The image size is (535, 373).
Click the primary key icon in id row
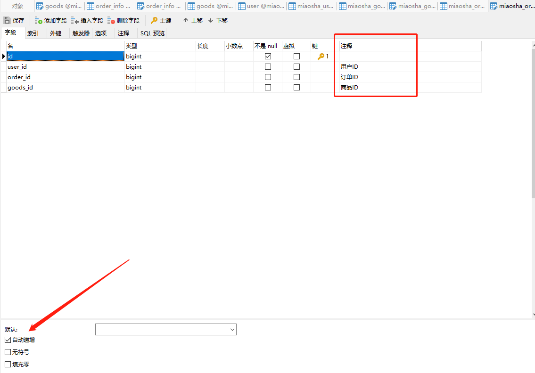coord(321,57)
